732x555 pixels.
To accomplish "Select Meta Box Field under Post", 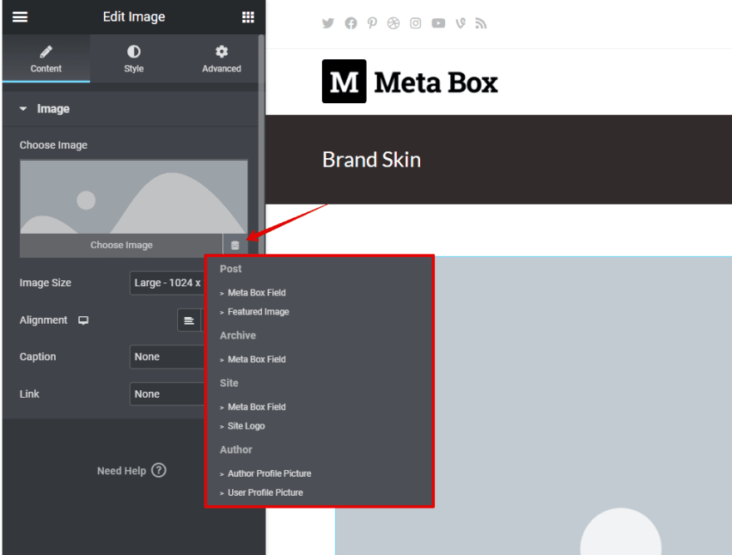I will click(x=256, y=292).
